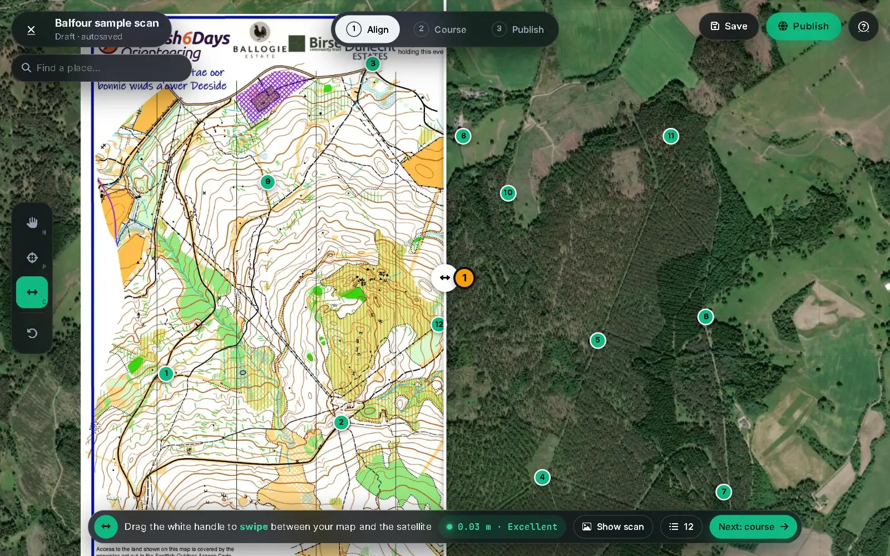Viewport: 890px width, 556px height.
Task: Select control point 2 marker
Action: 342,423
